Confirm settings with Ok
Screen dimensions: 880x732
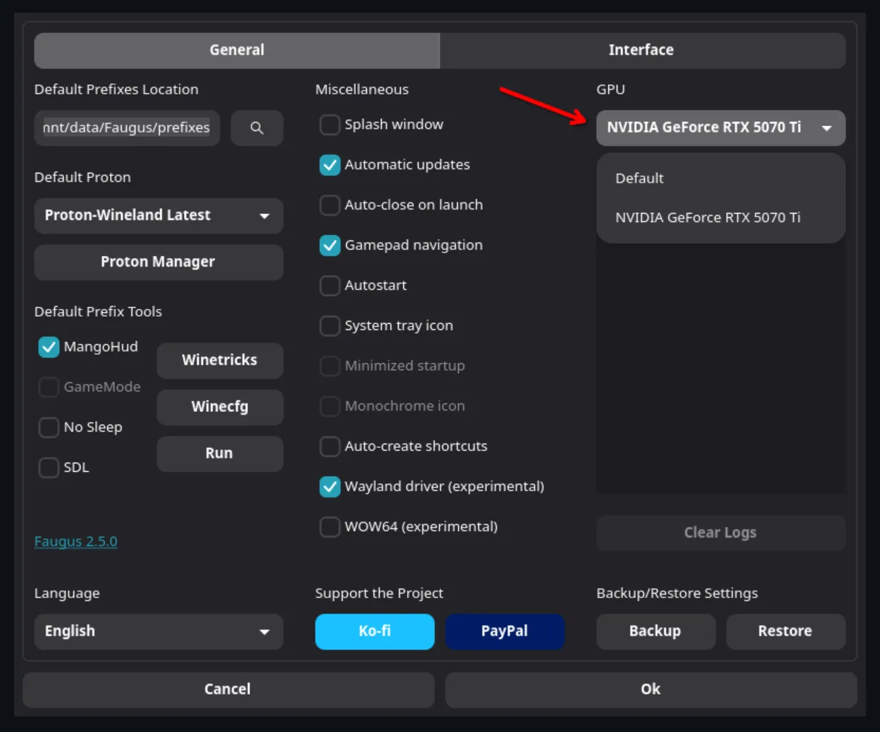651,690
